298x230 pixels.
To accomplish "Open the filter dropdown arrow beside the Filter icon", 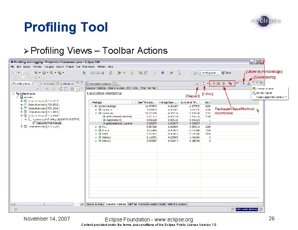I will 208,83.
